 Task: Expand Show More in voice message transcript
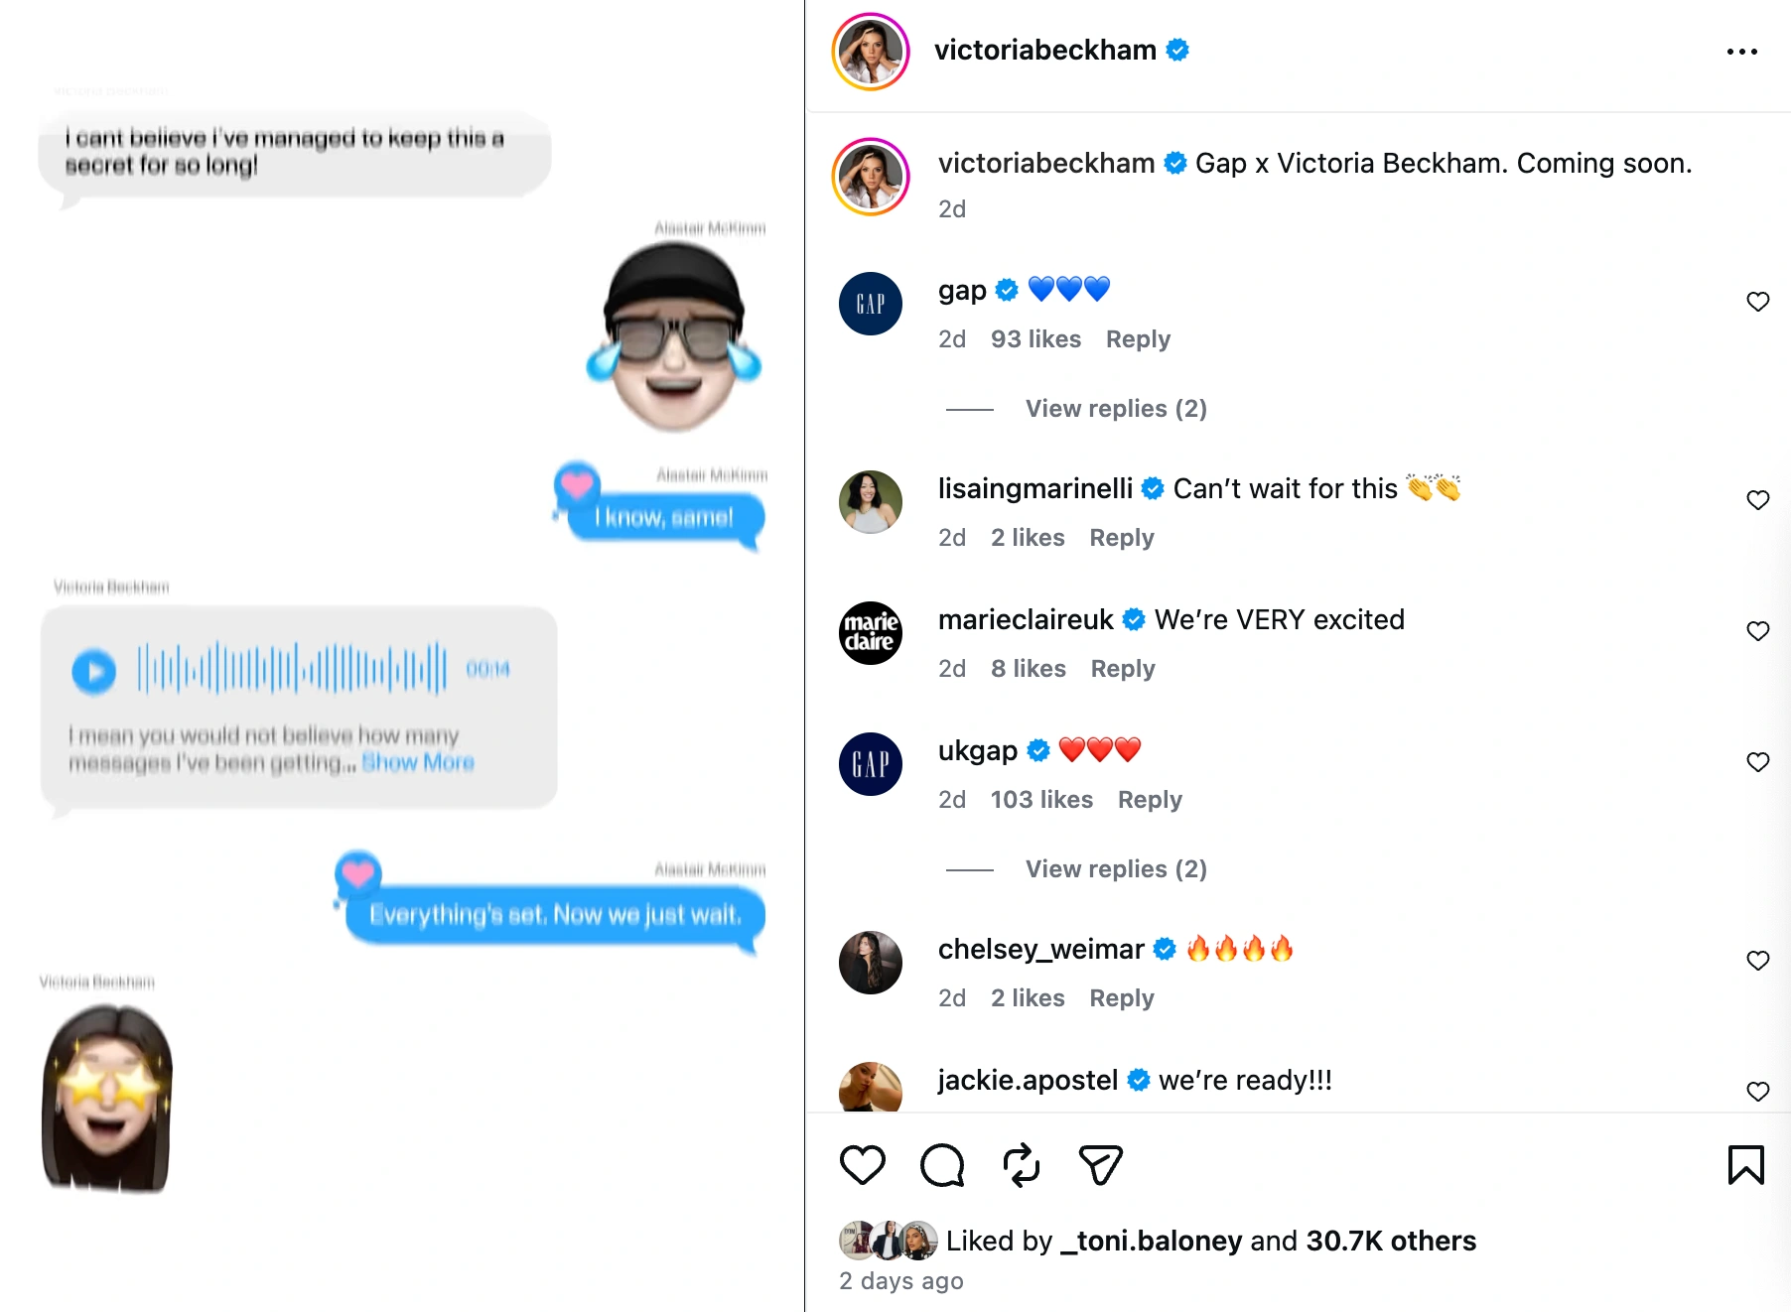(418, 762)
